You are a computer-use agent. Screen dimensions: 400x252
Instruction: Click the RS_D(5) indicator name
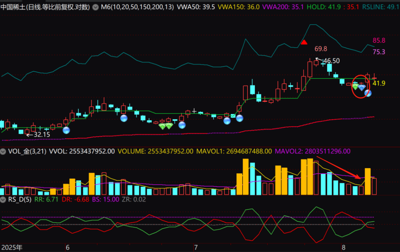pyautogui.click(x=20, y=199)
